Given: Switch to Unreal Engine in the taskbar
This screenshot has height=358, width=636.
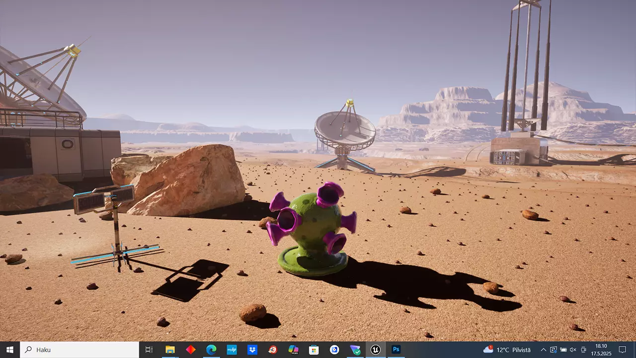Looking at the screenshot, I should [x=376, y=350].
